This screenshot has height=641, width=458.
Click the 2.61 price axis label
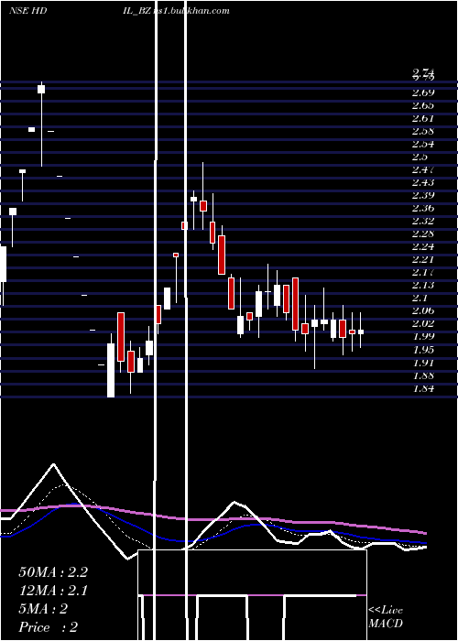coord(423,118)
